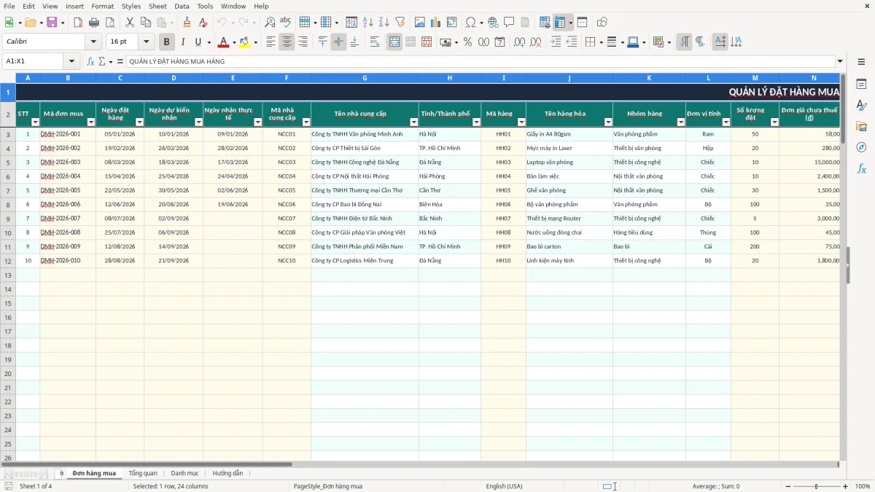Screen dimensions: 875x492
Task: Toggle Center Horizontally alignment
Action: [x=287, y=42]
